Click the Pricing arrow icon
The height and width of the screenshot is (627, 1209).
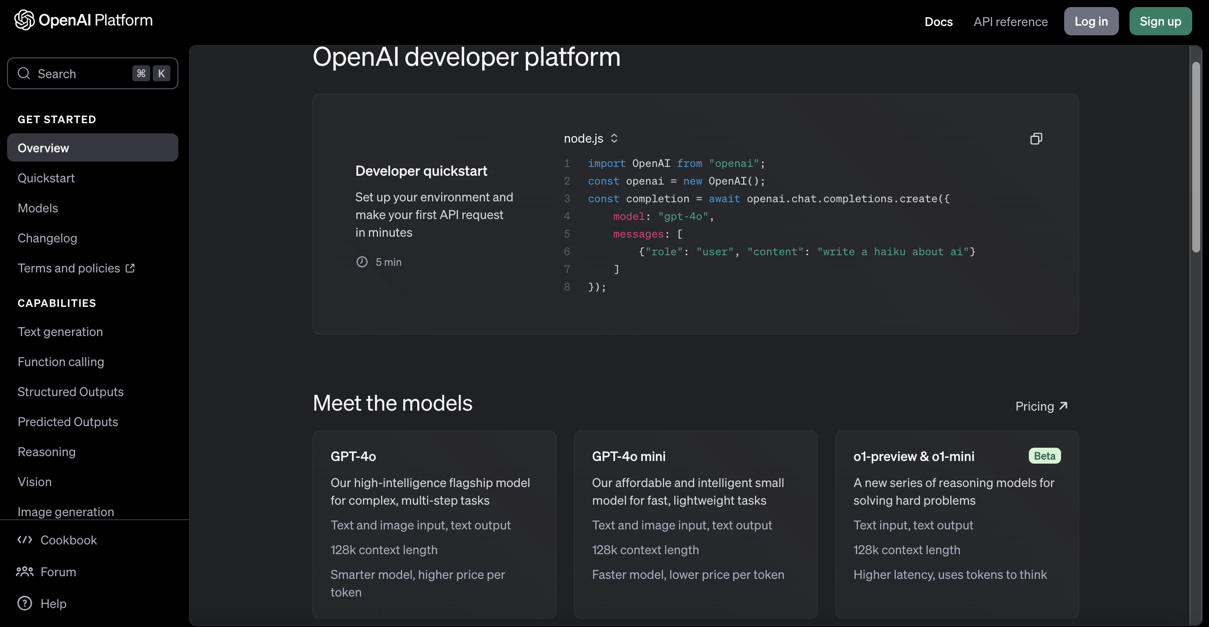pos(1064,405)
